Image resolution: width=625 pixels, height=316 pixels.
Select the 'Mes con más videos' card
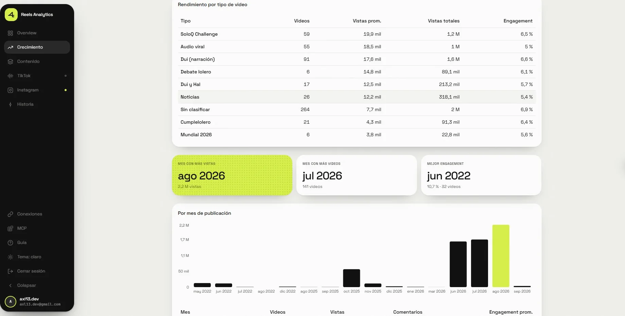coord(357,175)
